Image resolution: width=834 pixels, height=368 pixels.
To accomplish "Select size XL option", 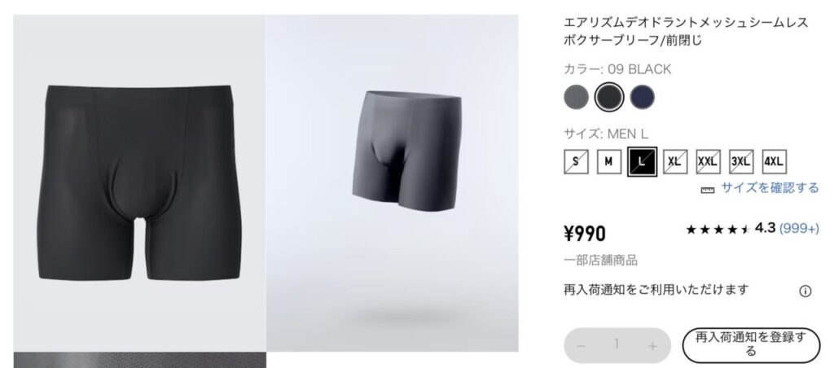I will (x=675, y=162).
